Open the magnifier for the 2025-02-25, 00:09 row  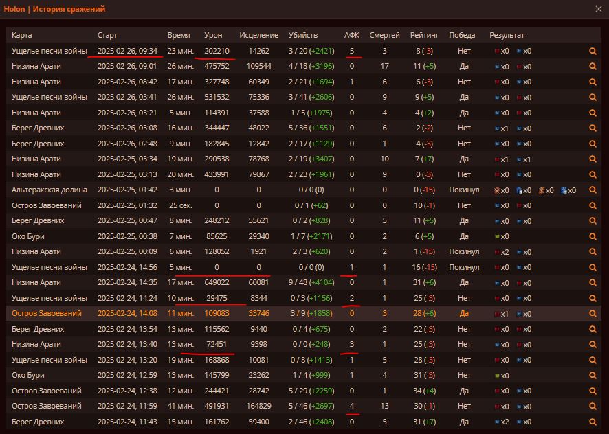(593, 251)
